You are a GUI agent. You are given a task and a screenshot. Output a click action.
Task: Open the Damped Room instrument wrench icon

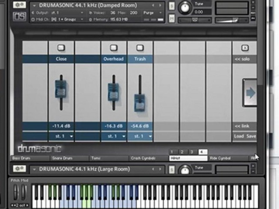point(19,4)
